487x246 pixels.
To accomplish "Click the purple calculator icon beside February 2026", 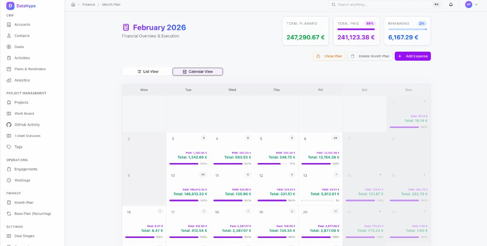I will 126,27.
